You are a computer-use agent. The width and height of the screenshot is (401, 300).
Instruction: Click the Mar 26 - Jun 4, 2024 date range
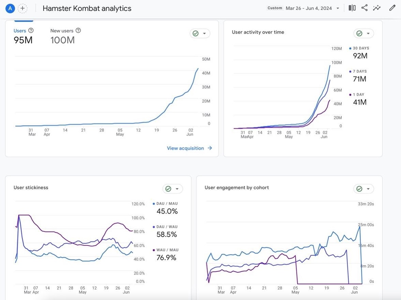309,9
